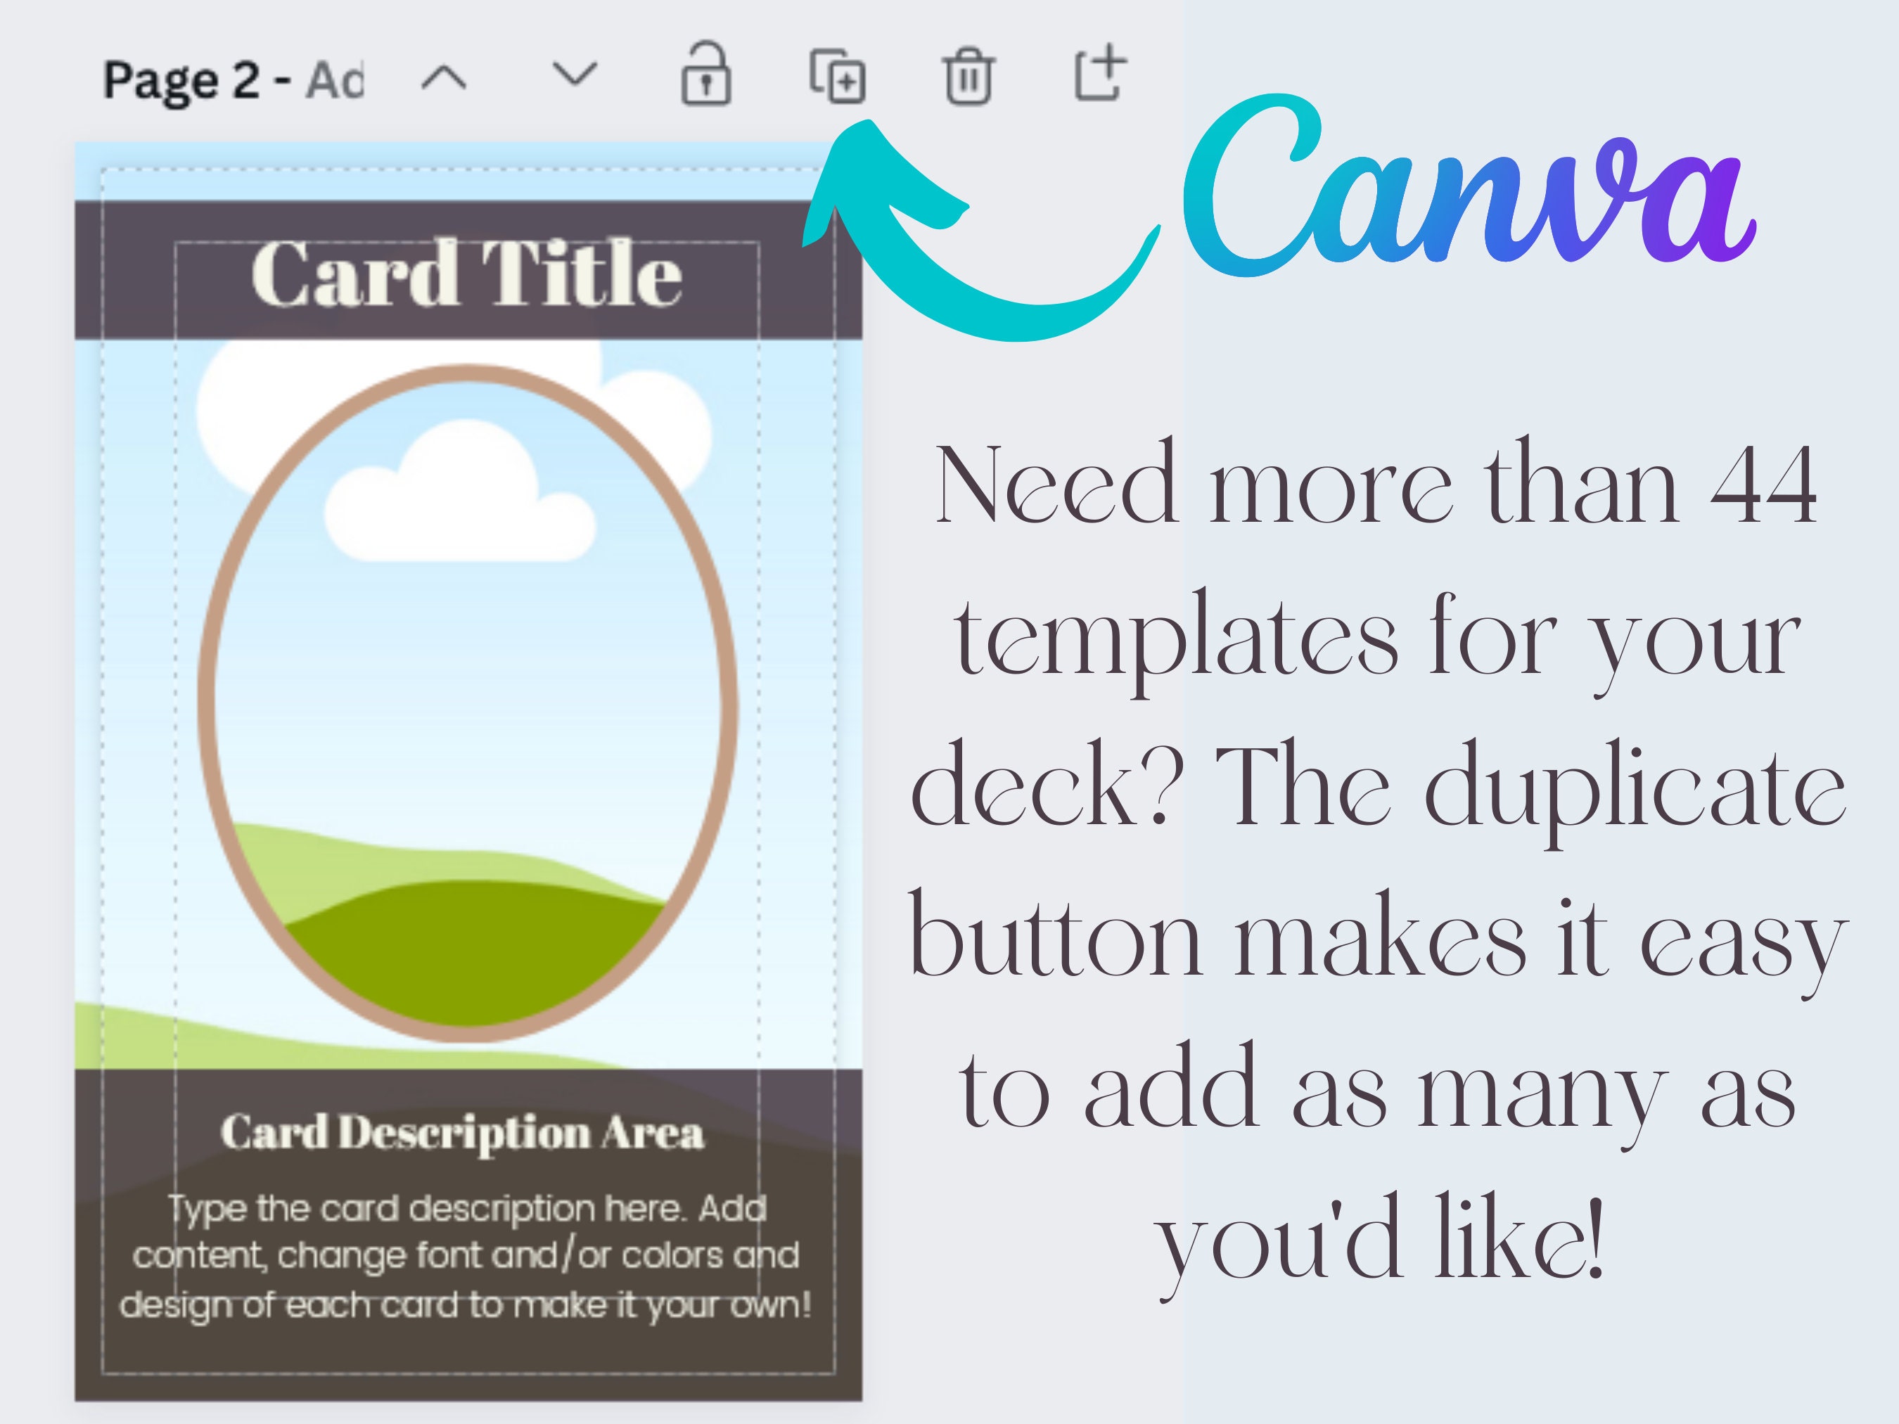The image size is (1899, 1424).
Task: Duplicate page 2 with the duplicate icon
Action: coord(837,75)
